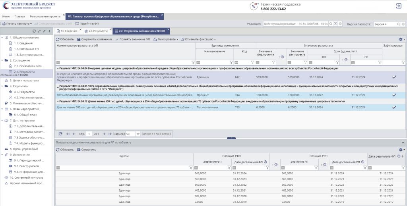Collapse the Результат ФП: E4.04.04 group

[x=58, y=68]
